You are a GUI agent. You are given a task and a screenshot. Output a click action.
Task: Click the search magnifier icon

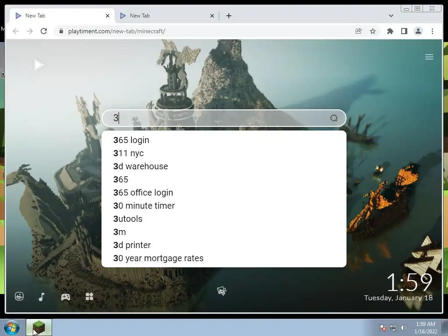pos(334,118)
